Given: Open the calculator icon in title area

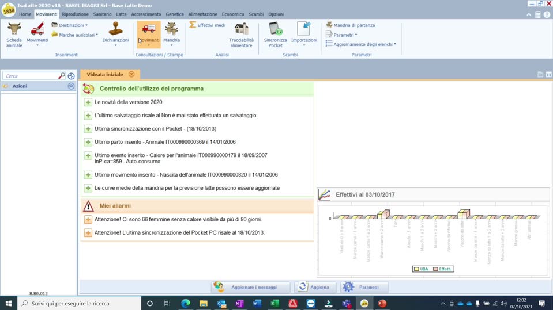Looking at the screenshot, I should (537, 14).
